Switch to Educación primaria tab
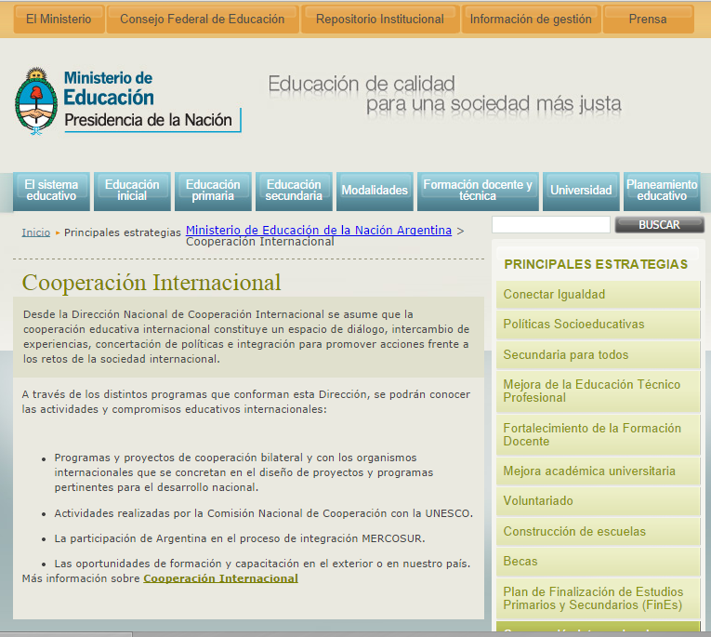711x637 pixels. click(213, 191)
